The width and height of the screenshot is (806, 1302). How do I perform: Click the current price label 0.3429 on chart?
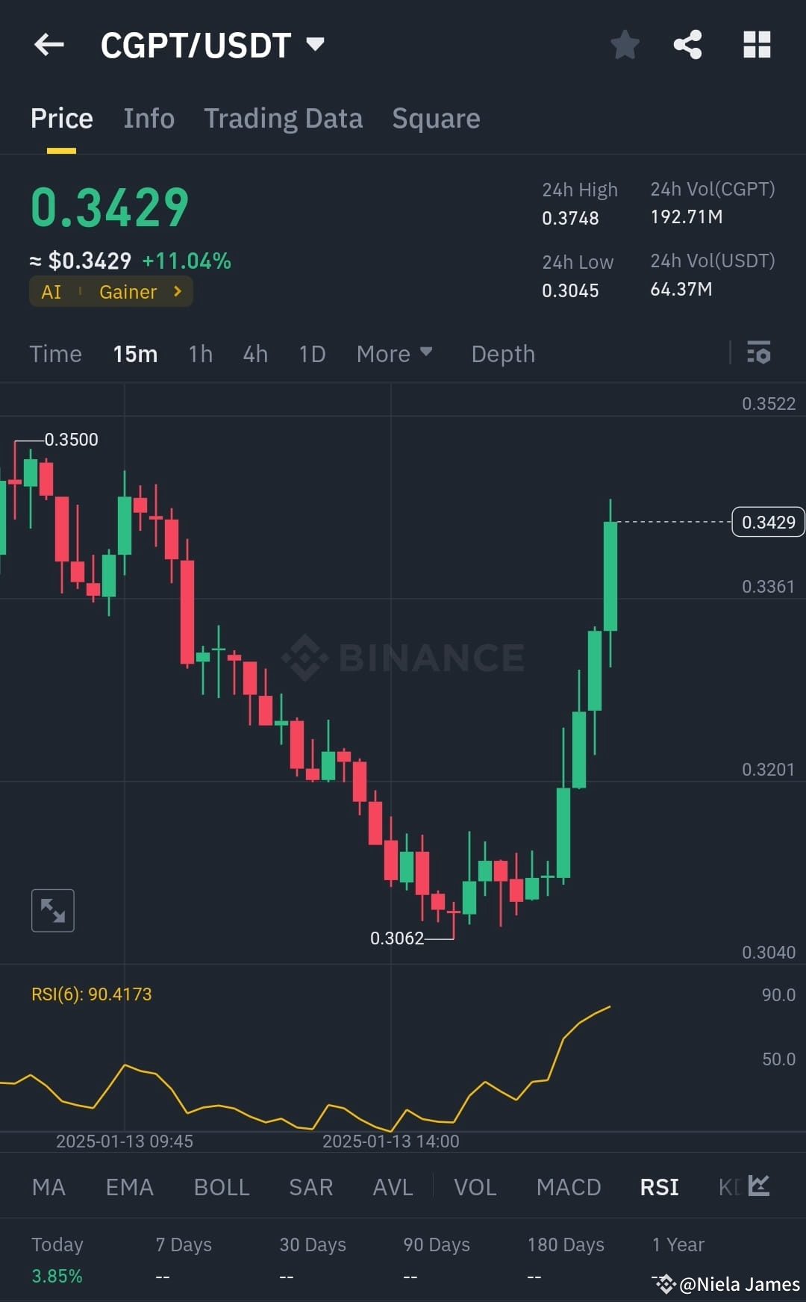click(769, 522)
